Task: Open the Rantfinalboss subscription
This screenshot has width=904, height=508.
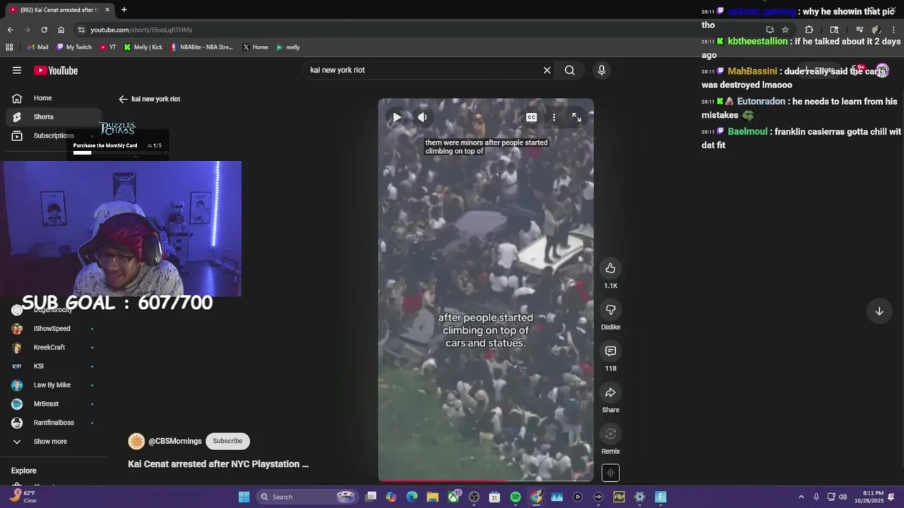Action: pyautogui.click(x=53, y=423)
